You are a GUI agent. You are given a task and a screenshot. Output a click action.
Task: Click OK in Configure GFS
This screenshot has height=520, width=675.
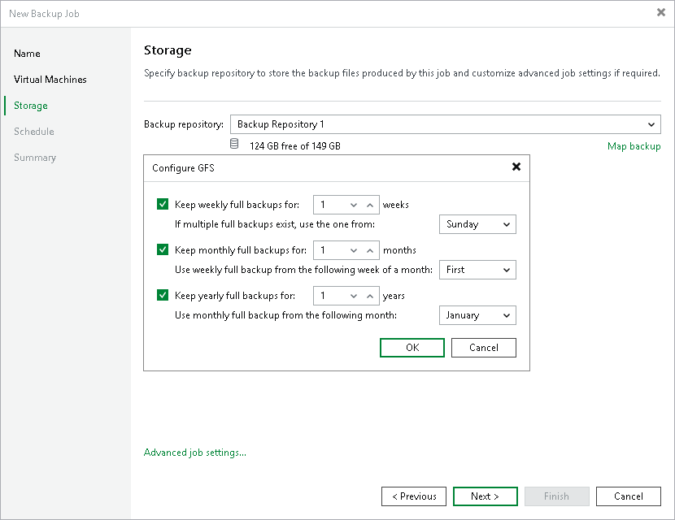(x=412, y=348)
